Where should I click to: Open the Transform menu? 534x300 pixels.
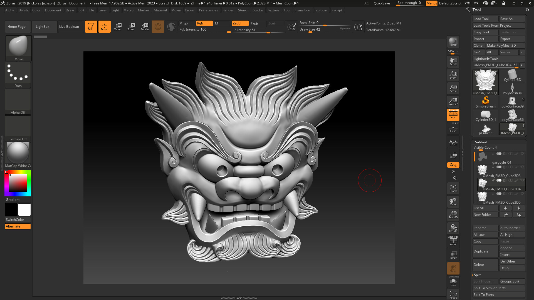coord(303,10)
